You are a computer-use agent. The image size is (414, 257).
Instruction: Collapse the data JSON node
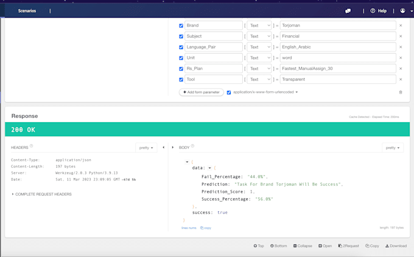(209, 168)
